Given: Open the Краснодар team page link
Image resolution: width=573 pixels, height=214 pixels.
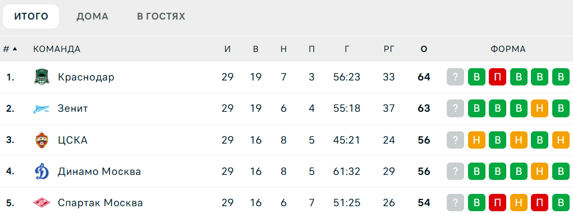Looking at the screenshot, I should (x=86, y=77).
